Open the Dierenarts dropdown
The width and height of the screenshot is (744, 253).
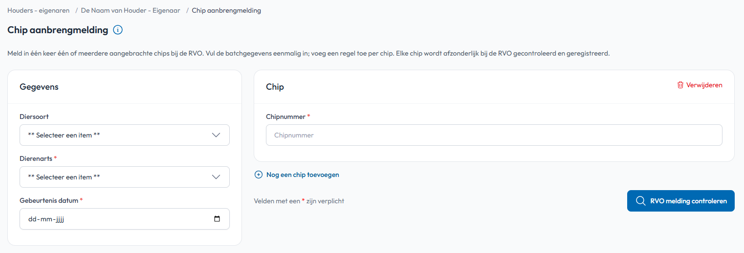[125, 177]
